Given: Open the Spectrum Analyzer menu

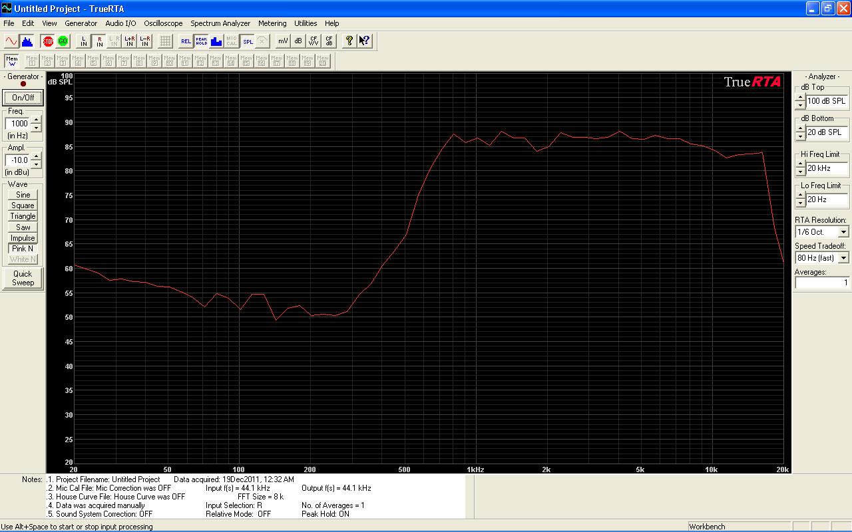Looking at the screenshot, I should [x=220, y=23].
